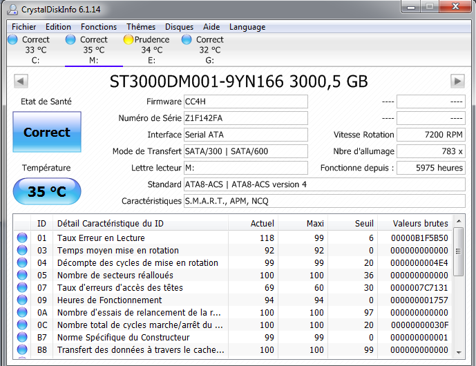Click the serial number field Z1F142FA
Viewport: 476px width, 366px height.
245,118
